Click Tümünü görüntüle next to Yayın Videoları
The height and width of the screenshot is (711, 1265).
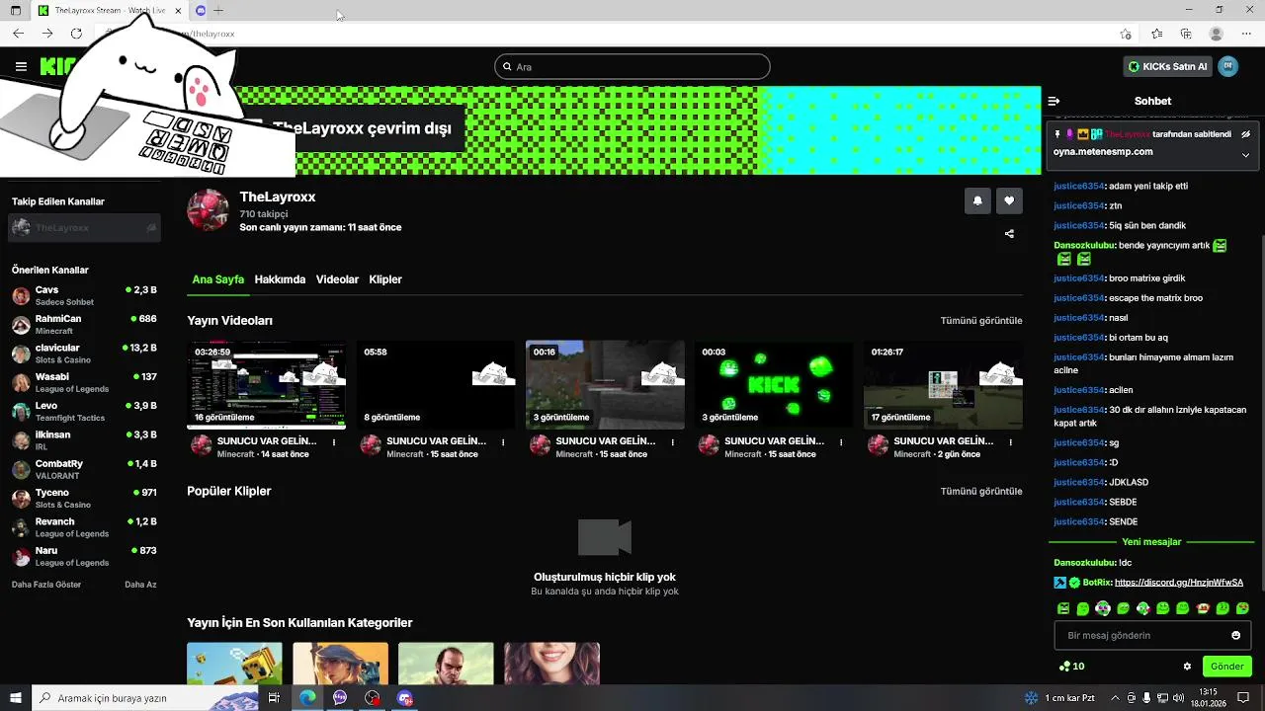981,321
